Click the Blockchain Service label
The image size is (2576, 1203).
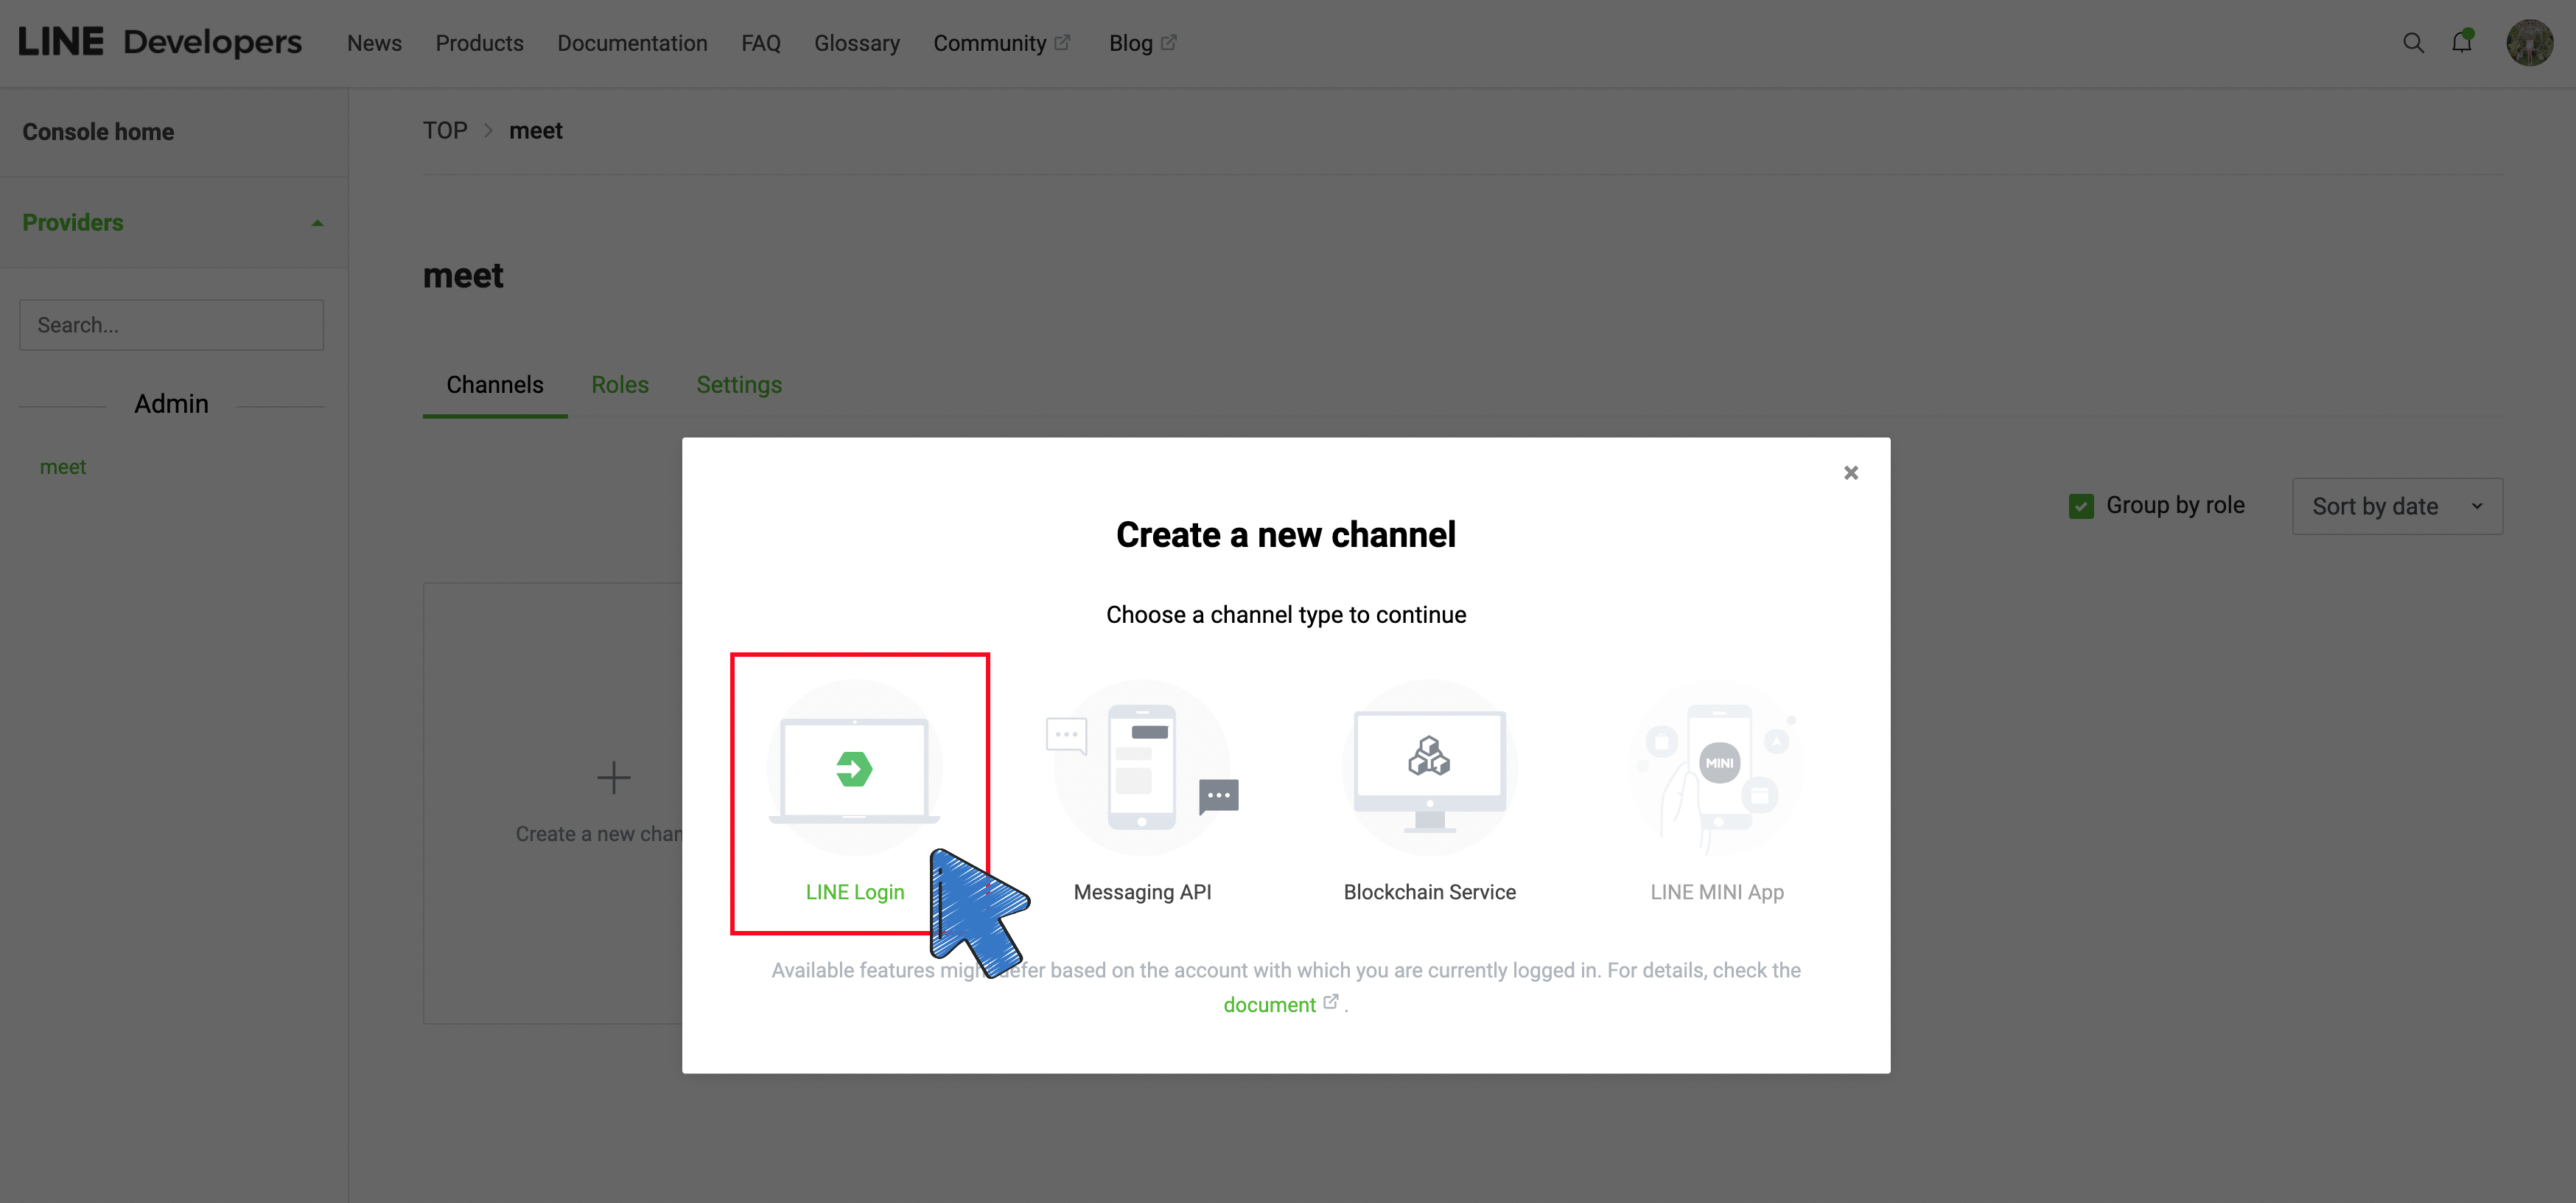tap(1429, 892)
